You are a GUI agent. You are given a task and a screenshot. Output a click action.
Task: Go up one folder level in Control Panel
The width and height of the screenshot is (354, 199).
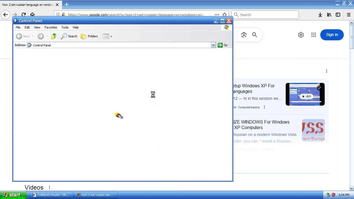[54, 36]
